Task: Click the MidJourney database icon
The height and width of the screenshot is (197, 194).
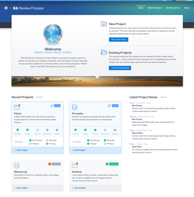Action: tap(17, 165)
